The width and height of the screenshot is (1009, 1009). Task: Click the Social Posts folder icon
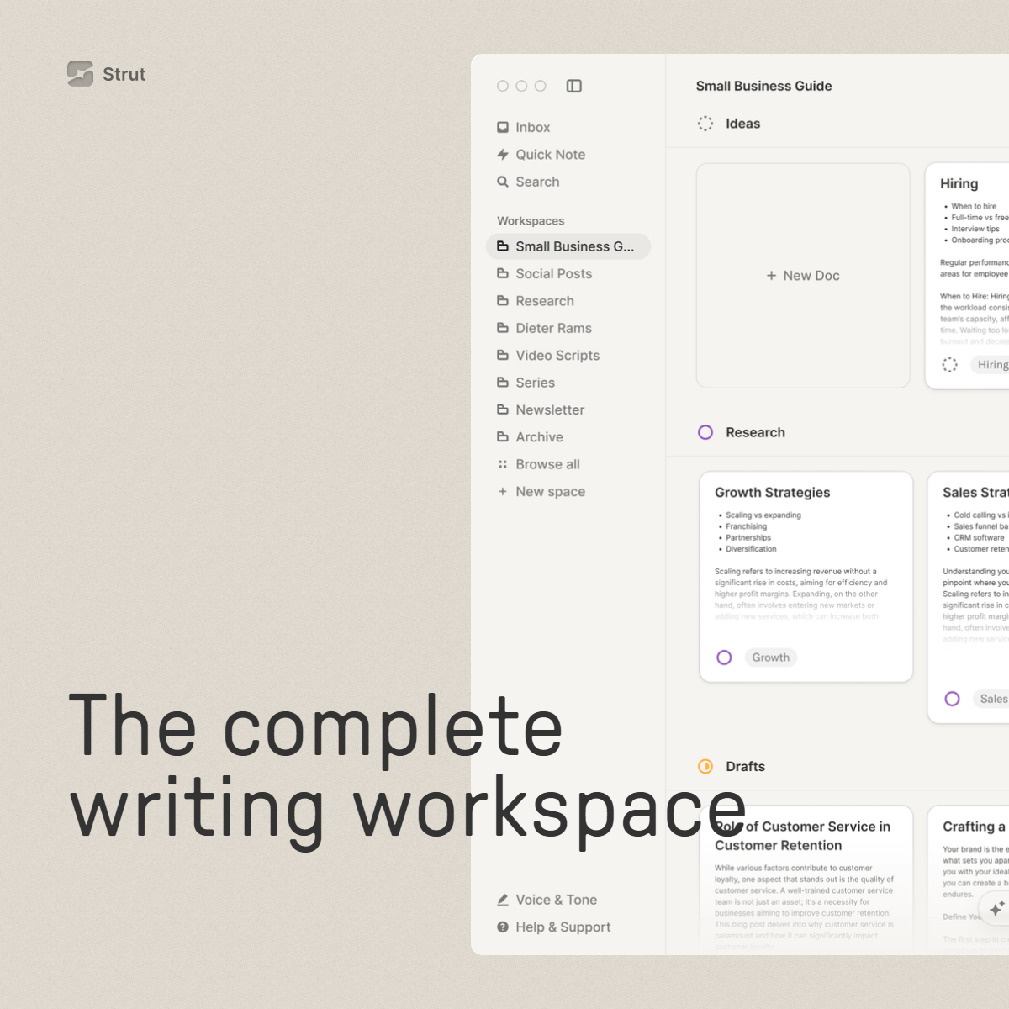(x=503, y=274)
